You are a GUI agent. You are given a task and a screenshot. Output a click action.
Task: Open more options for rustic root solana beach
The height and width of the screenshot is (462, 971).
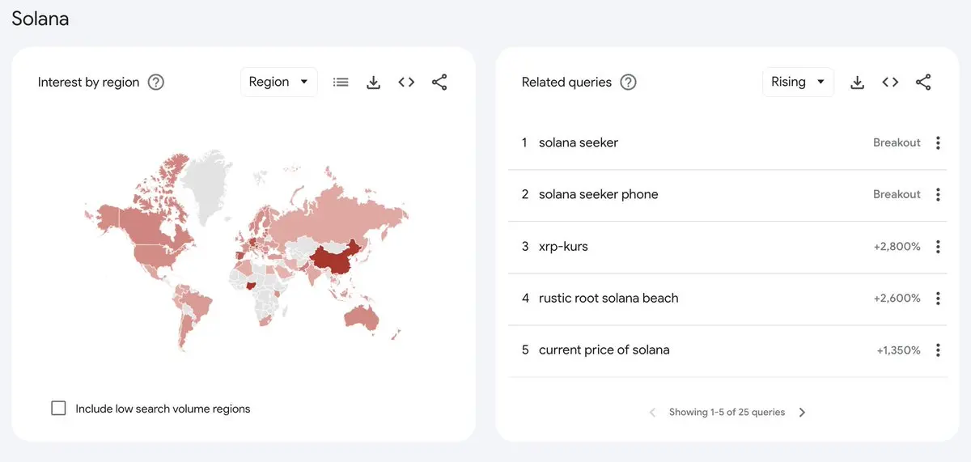pyautogui.click(x=938, y=299)
